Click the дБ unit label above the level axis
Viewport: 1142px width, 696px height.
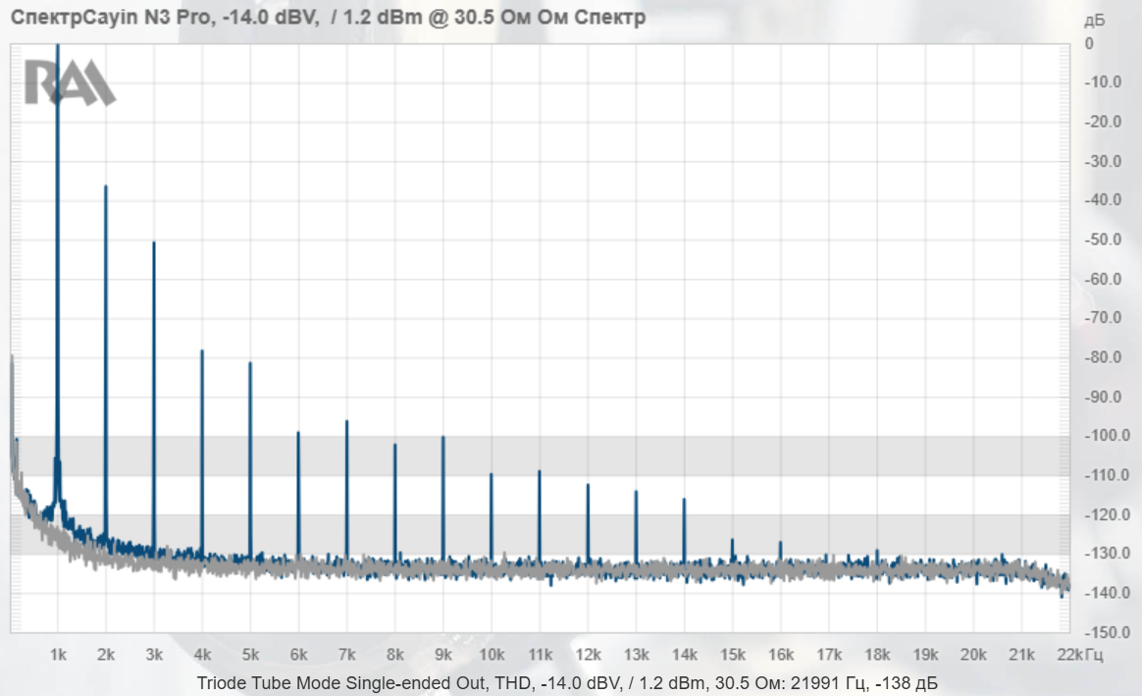(1094, 21)
